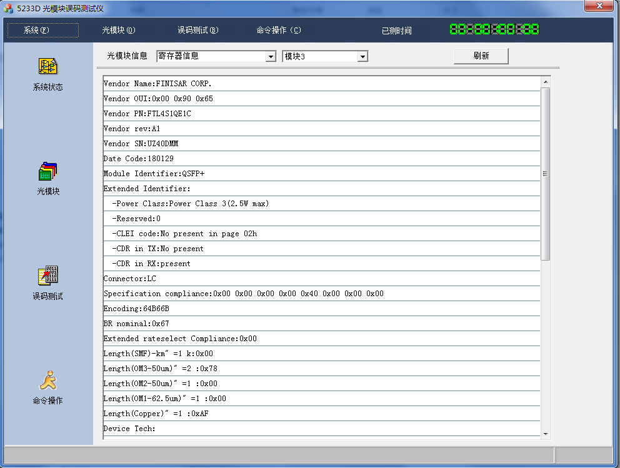Click the vertical scrollbar thumb
The height and width of the screenshot is (468, 620).
545,174
